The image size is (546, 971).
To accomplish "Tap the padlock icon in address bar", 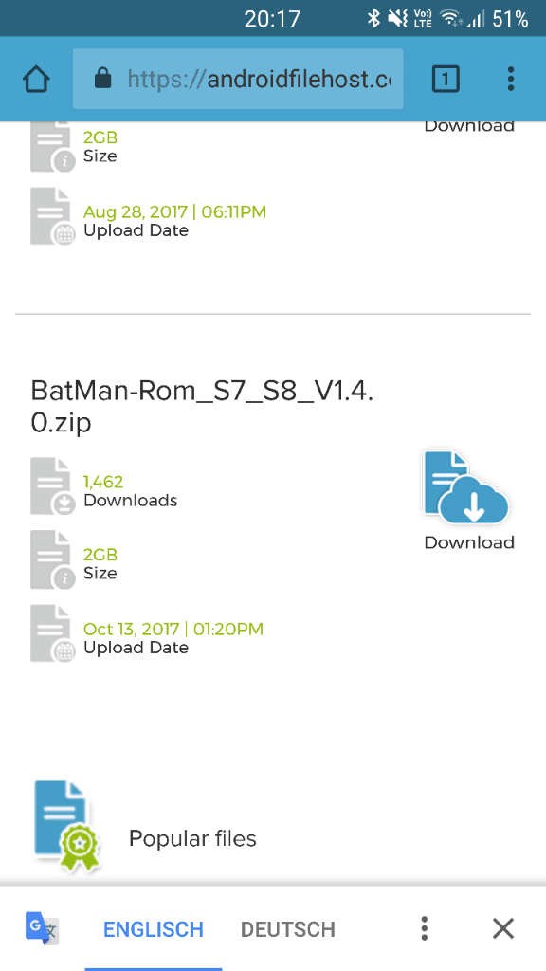I will click(103, 79).
